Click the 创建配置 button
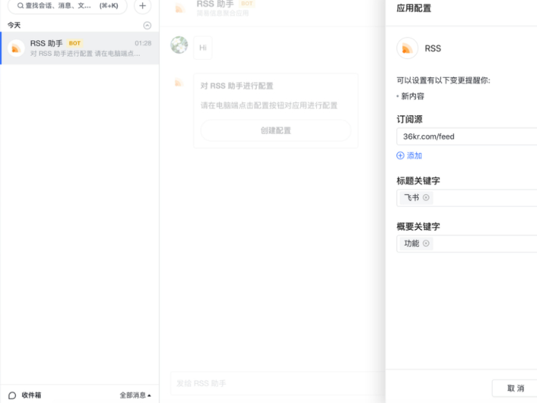The height and width of the screenshot is (403, 537). point(276,130)
